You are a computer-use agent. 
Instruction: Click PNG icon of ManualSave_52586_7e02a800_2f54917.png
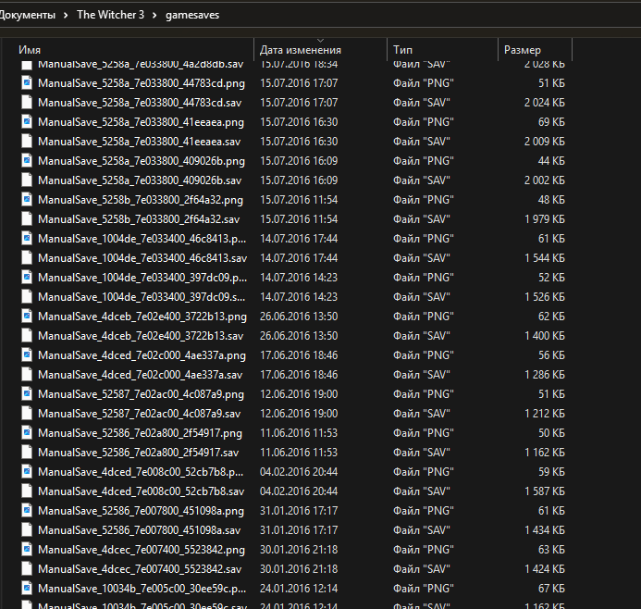tap(27, 433)
